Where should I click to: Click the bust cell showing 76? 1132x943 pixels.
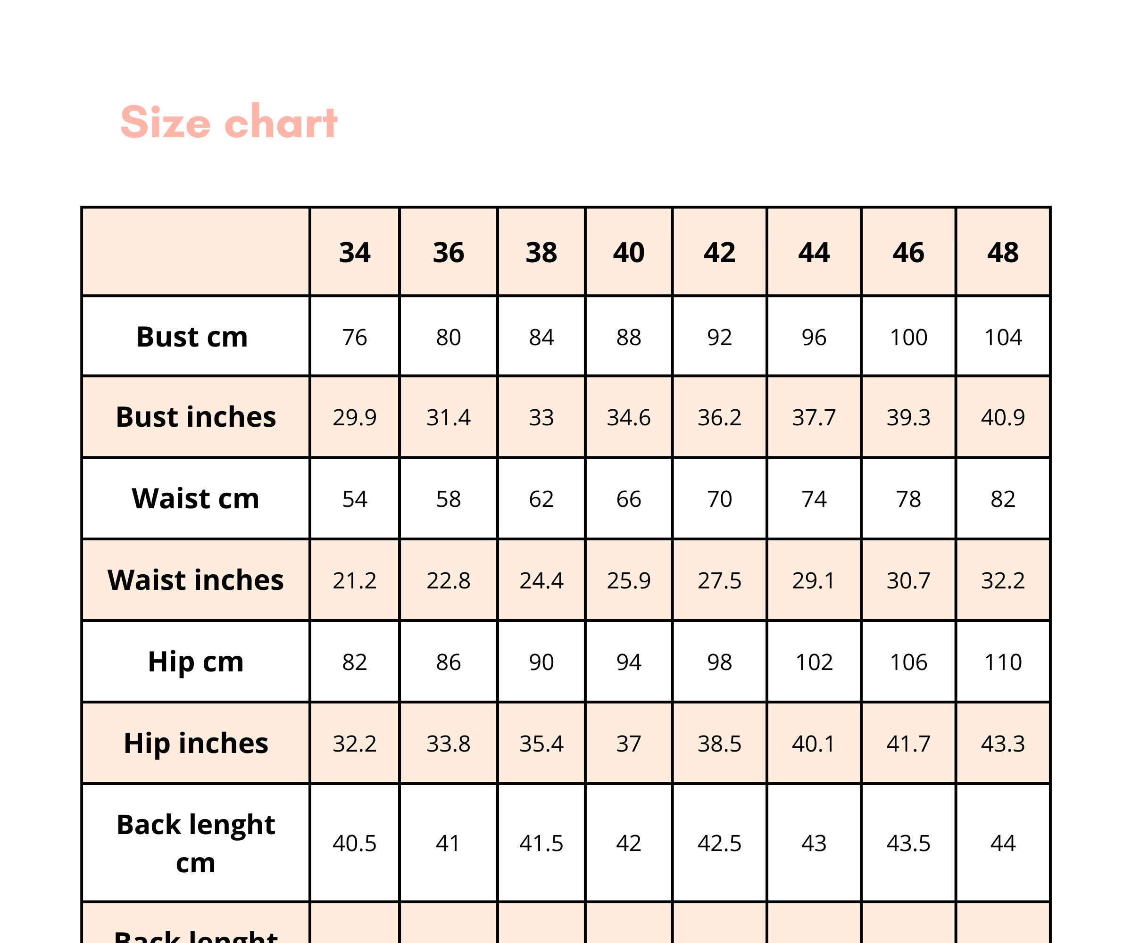pyautogui.click(x=355, y=337)
